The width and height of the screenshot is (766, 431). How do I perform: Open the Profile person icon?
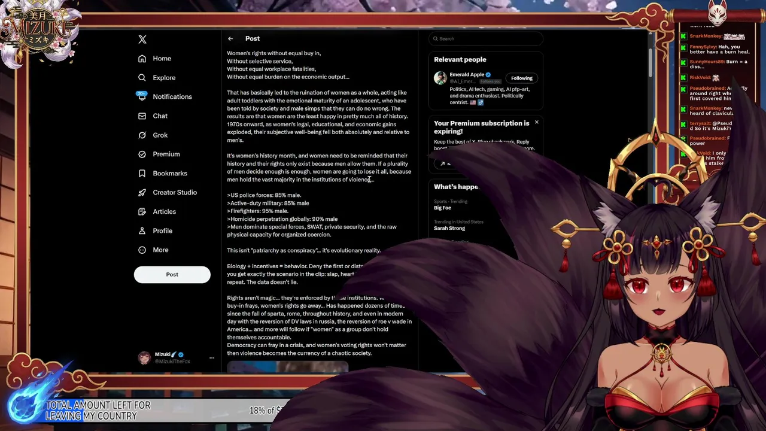[x=142, y=231]
